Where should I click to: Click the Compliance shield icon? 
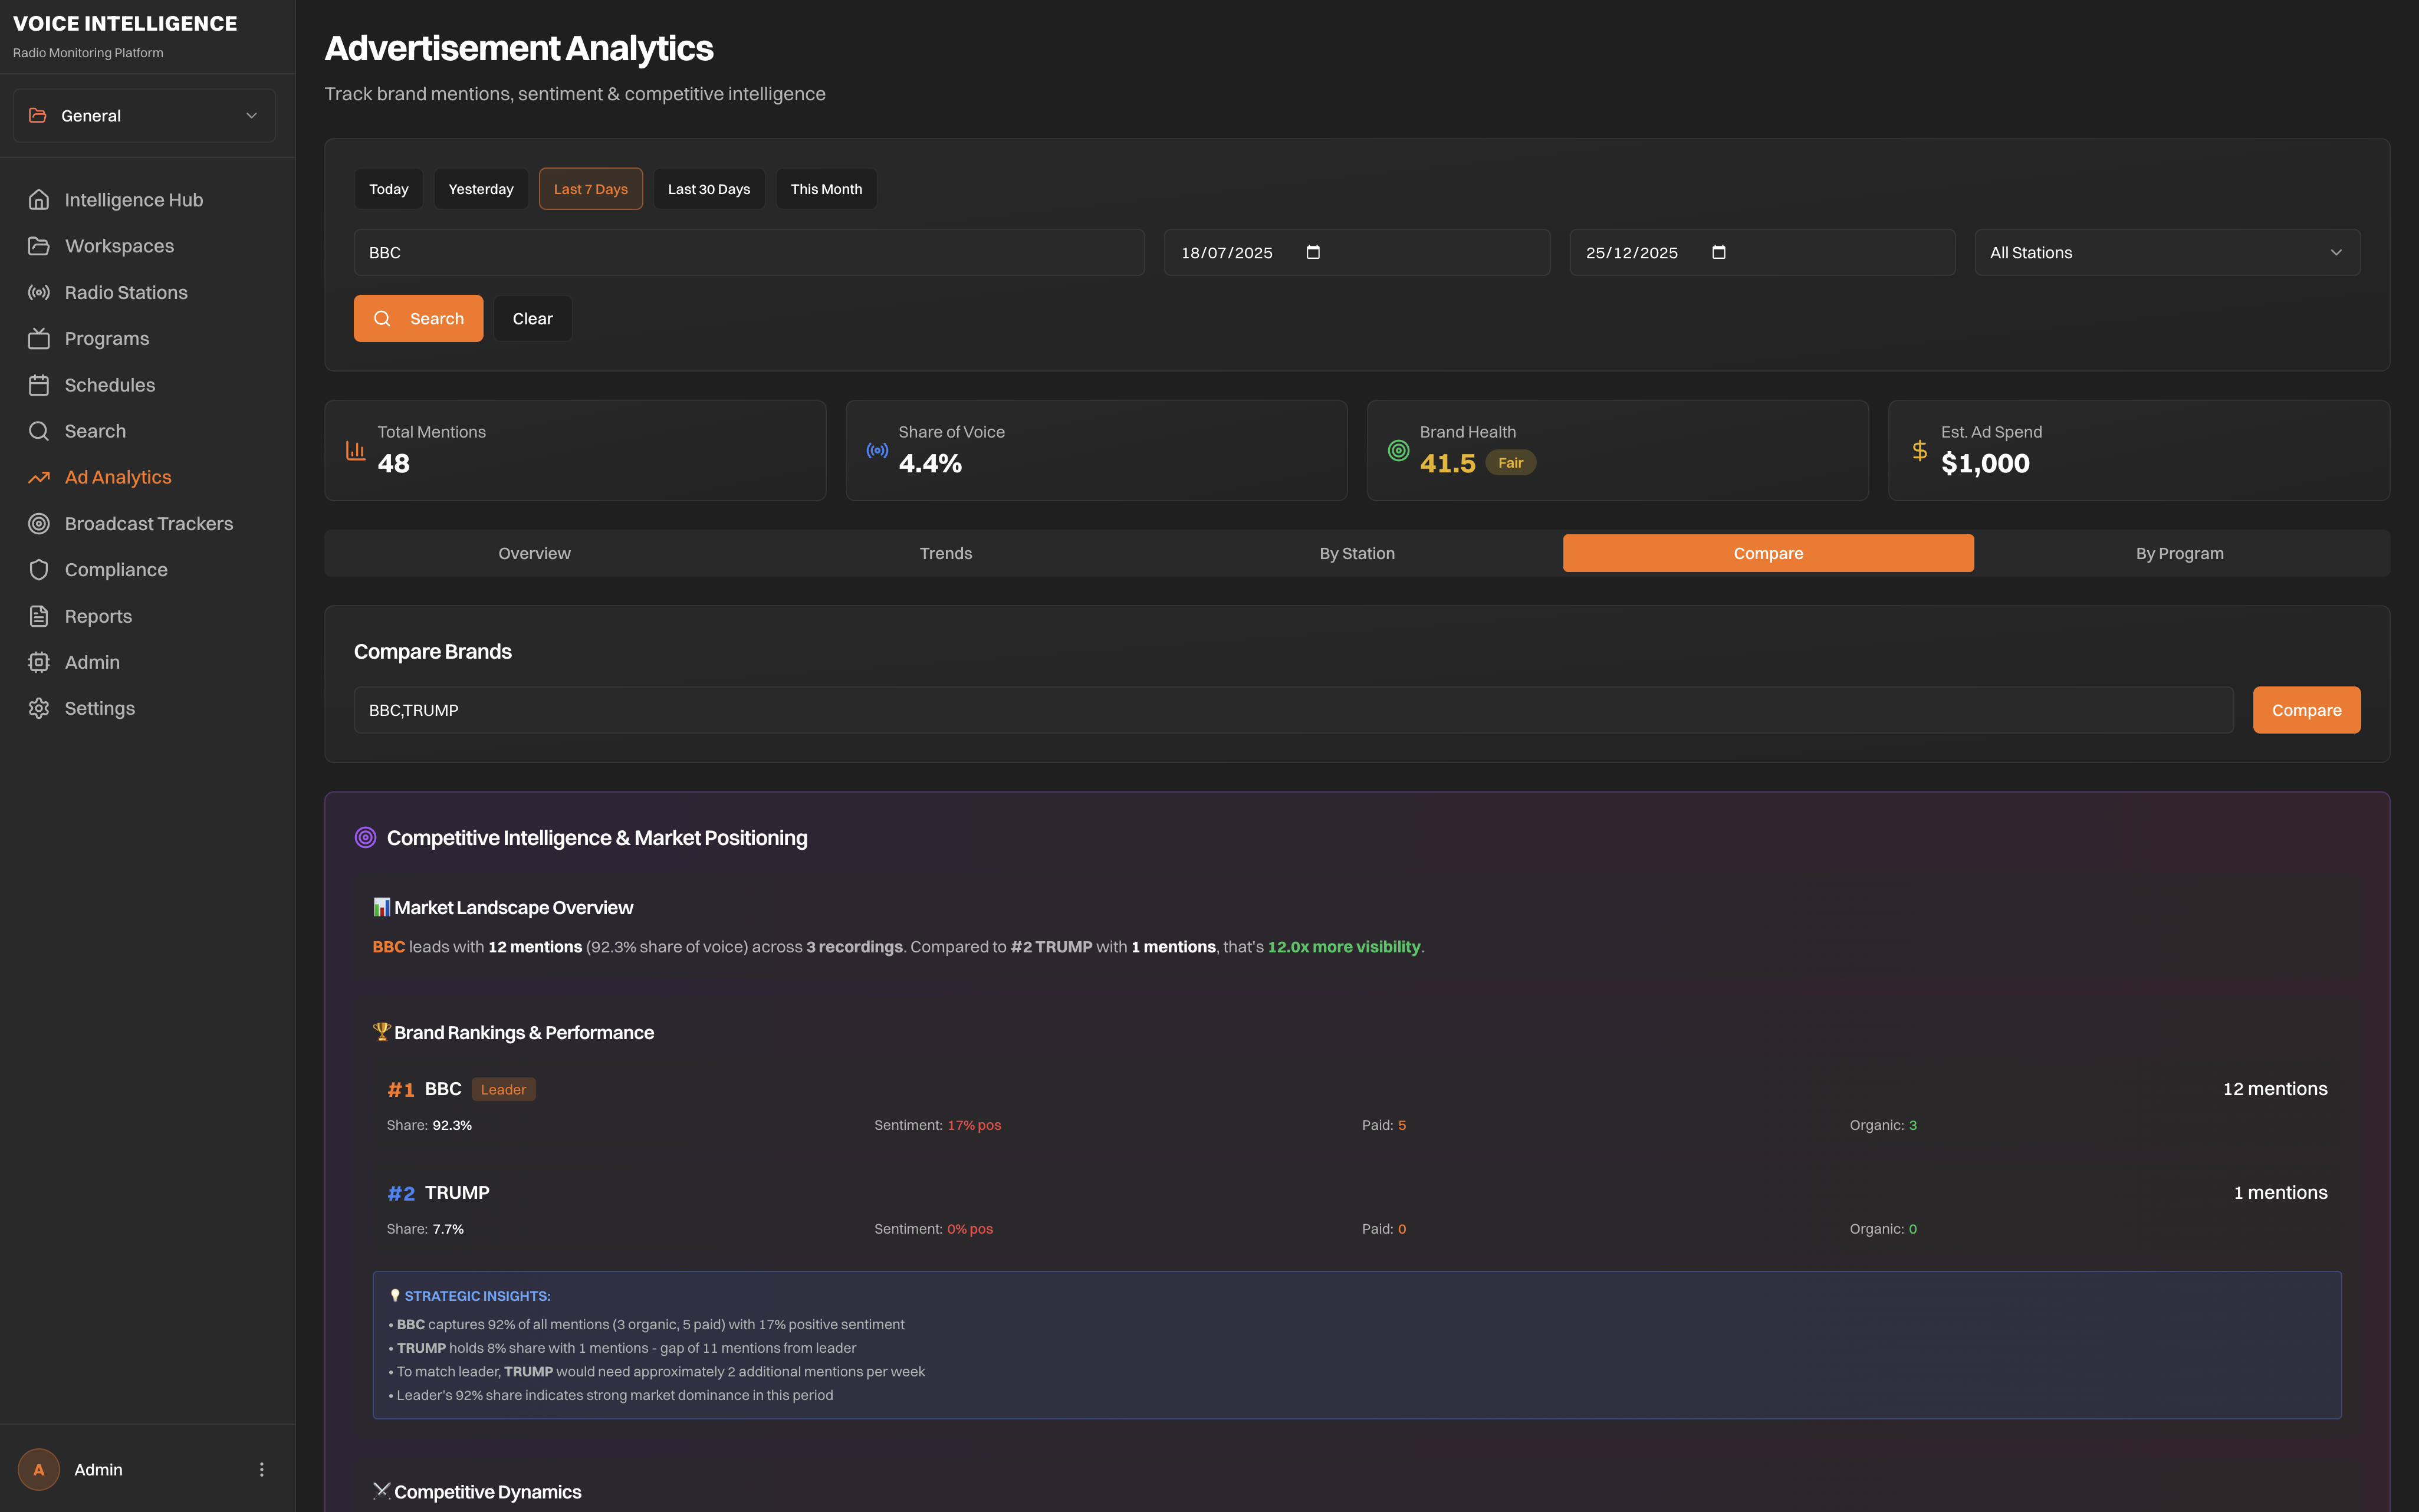(x=39, y=570)
